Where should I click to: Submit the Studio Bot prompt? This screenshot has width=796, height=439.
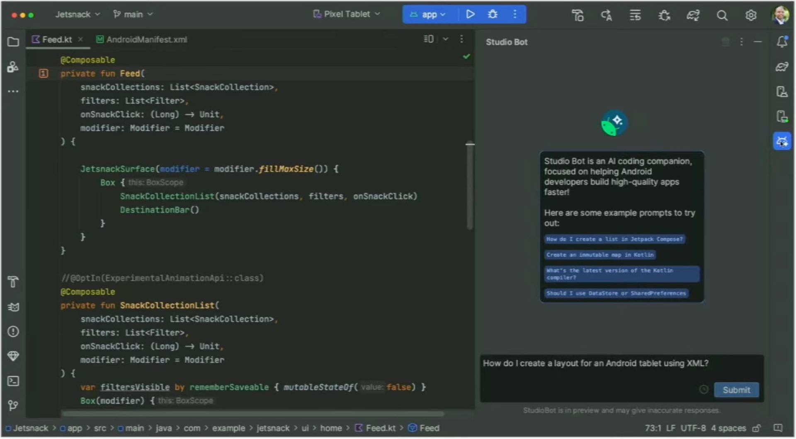coord(736,390)
